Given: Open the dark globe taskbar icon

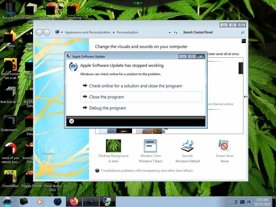Looking at the screenshot, I should [57, 202].
